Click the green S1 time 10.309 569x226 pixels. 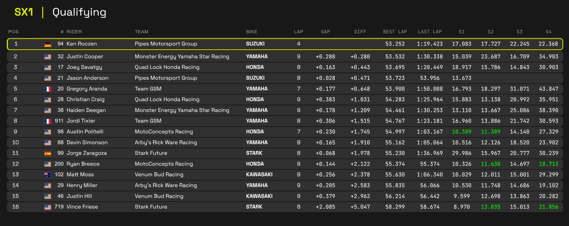click(461, 132)
